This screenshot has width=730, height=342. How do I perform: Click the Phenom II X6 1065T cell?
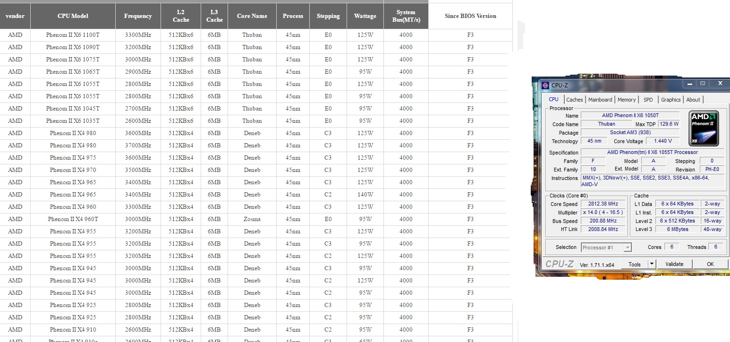click(73, 72)
